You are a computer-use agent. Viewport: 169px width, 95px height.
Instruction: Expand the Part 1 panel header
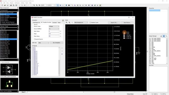9,60
